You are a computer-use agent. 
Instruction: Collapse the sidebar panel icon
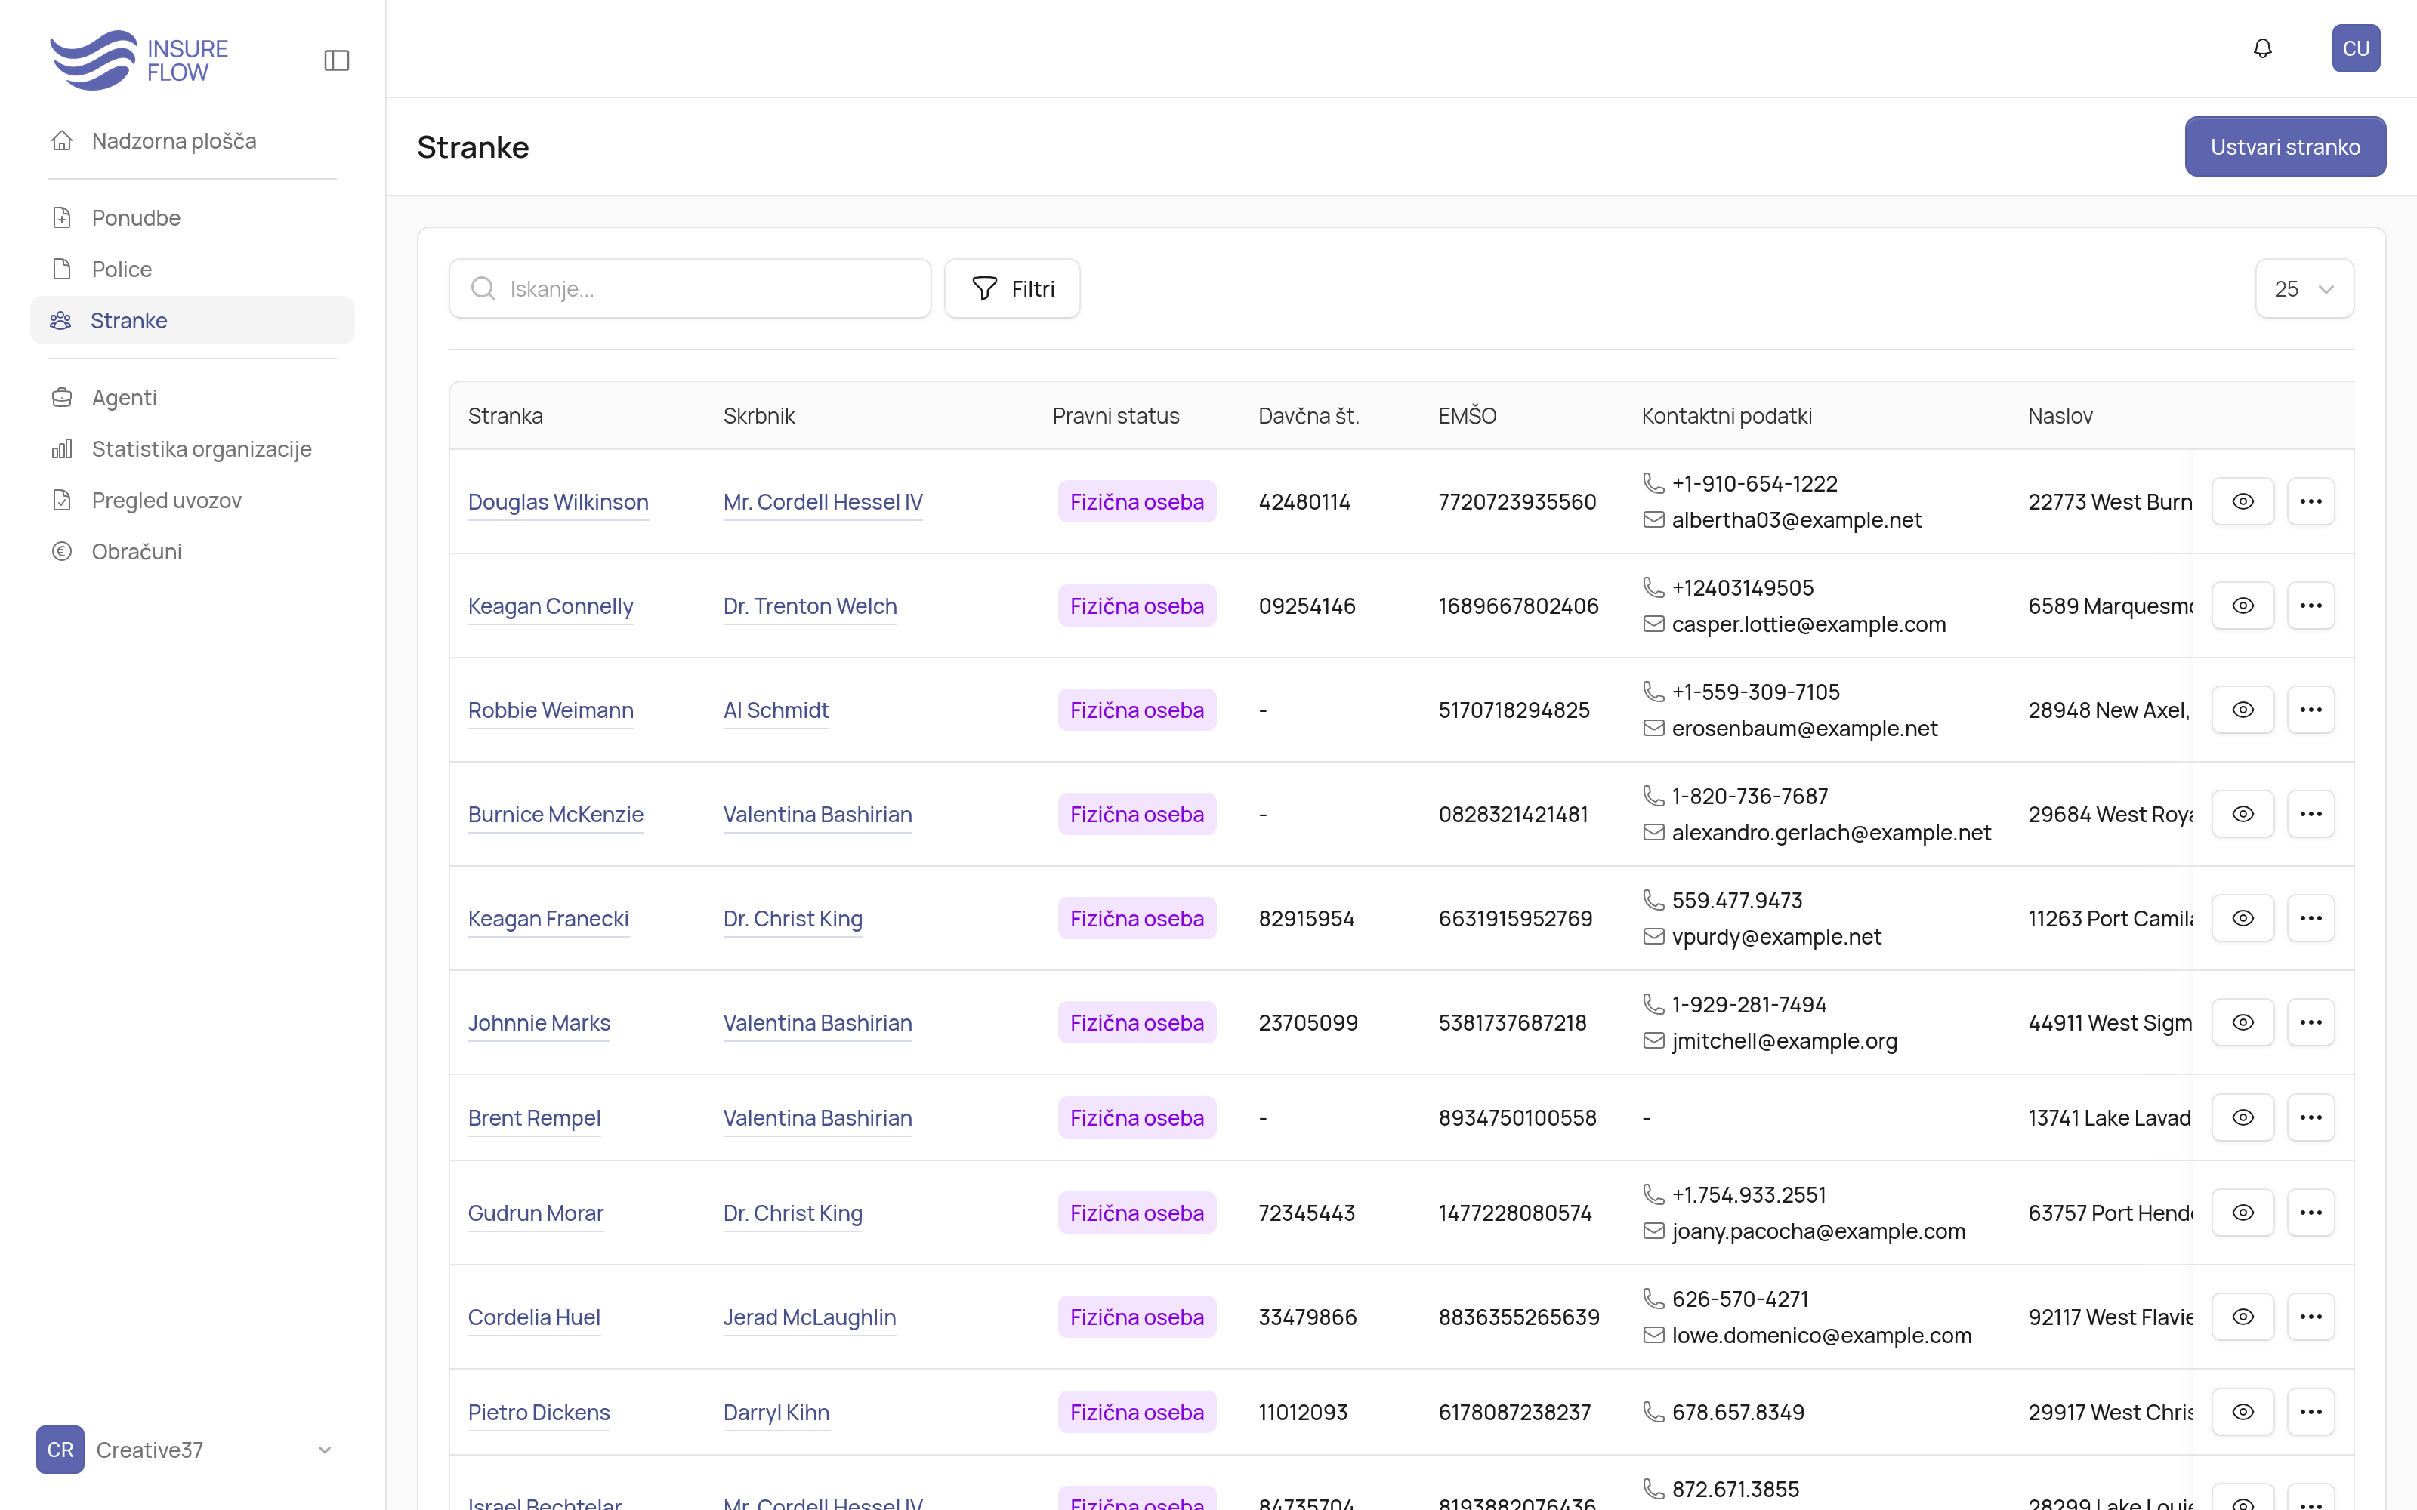[337, 60]
